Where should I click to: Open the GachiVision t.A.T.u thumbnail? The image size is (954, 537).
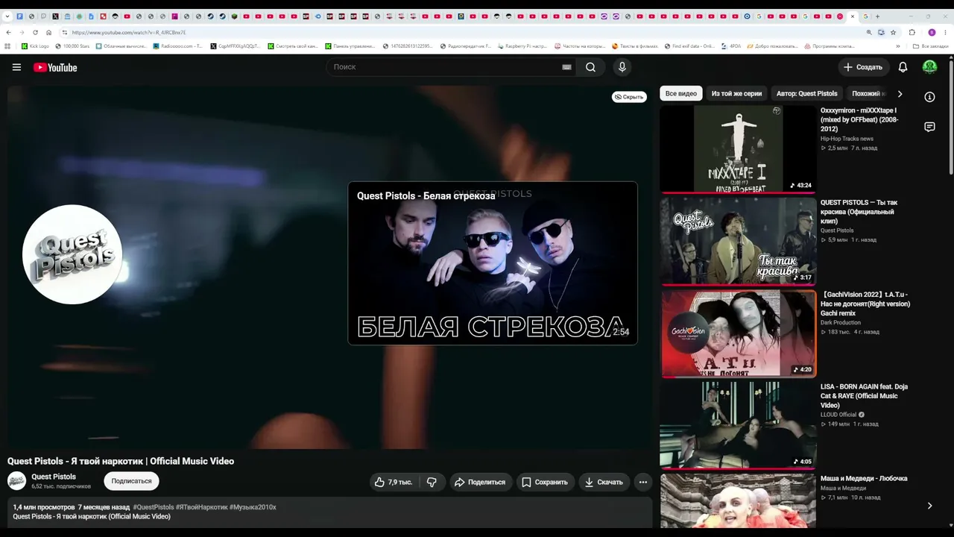tap(738, 333)
